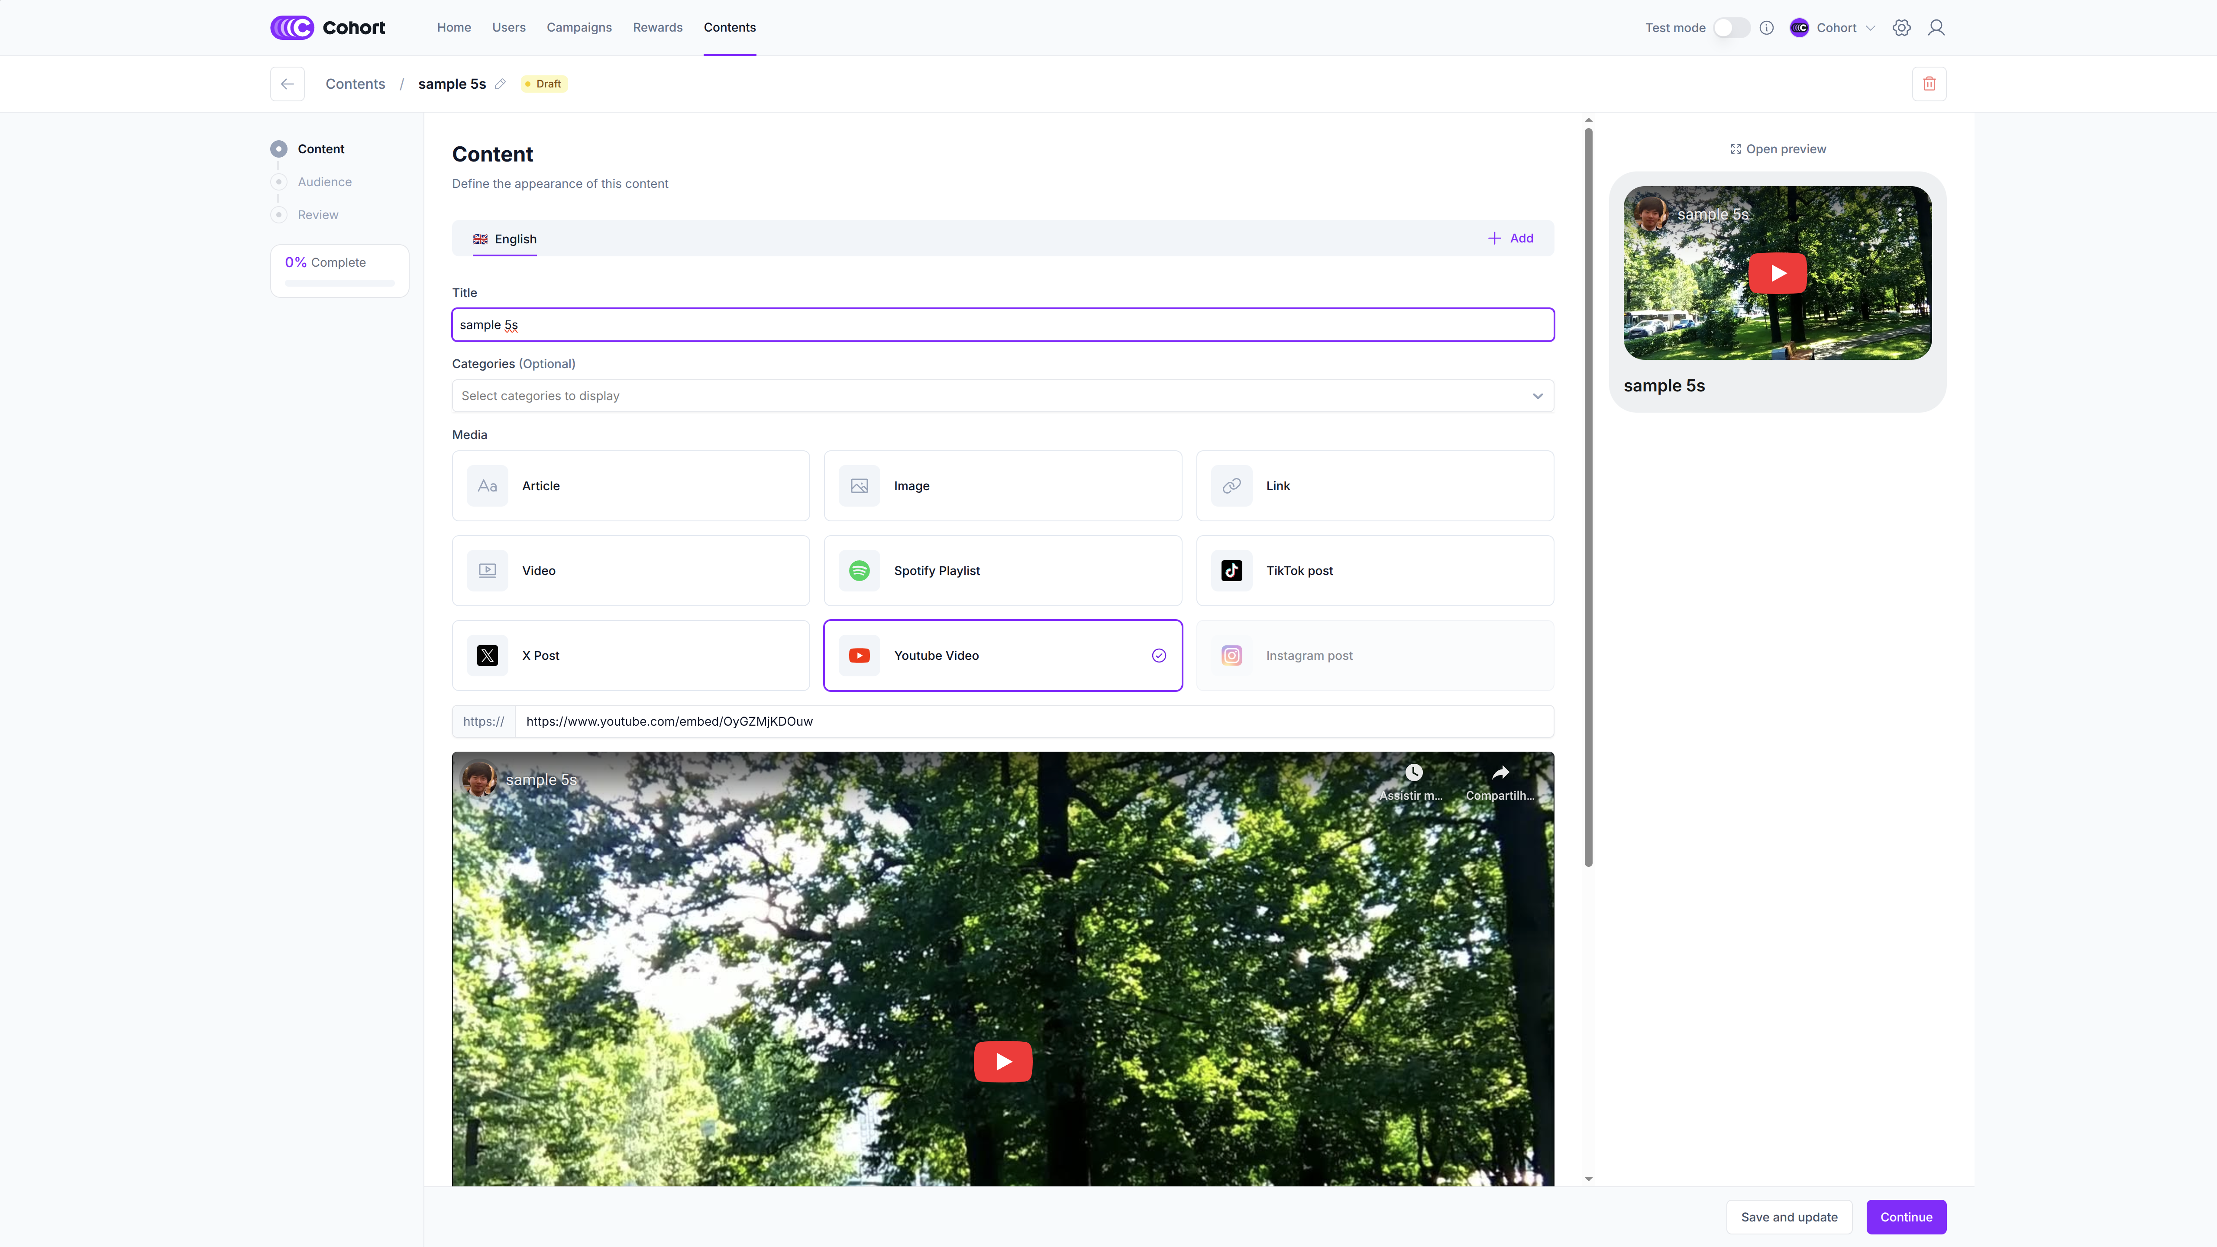Open the settings gear icon
This screenshot has height=1247, width=2217.
coord(1901,28)
